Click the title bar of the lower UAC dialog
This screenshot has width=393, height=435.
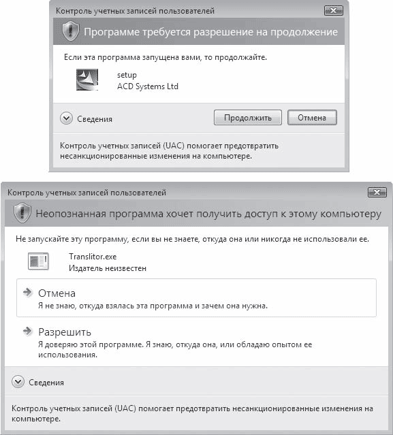point(183,192)
